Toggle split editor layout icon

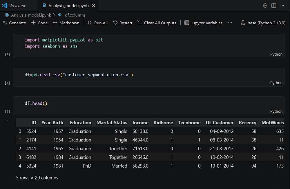pos(273,6)
